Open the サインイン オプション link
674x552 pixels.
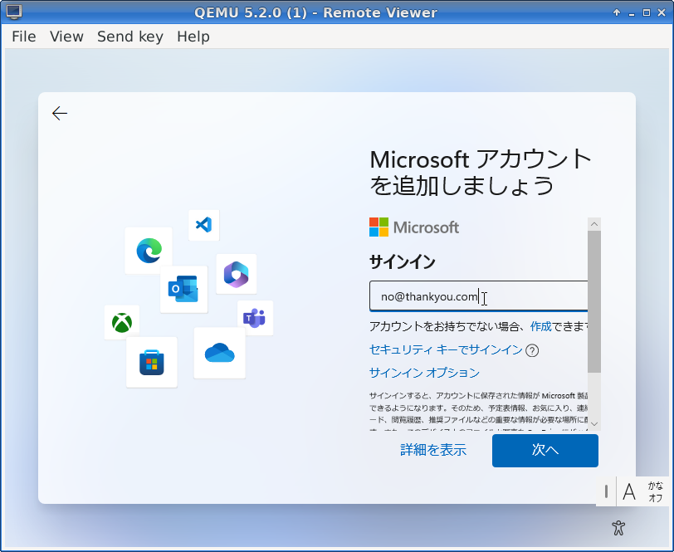[424, 373]
